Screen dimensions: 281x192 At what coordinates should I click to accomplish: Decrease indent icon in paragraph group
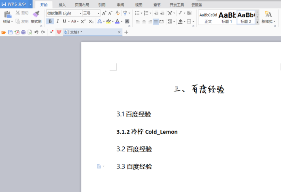(156, 13)
